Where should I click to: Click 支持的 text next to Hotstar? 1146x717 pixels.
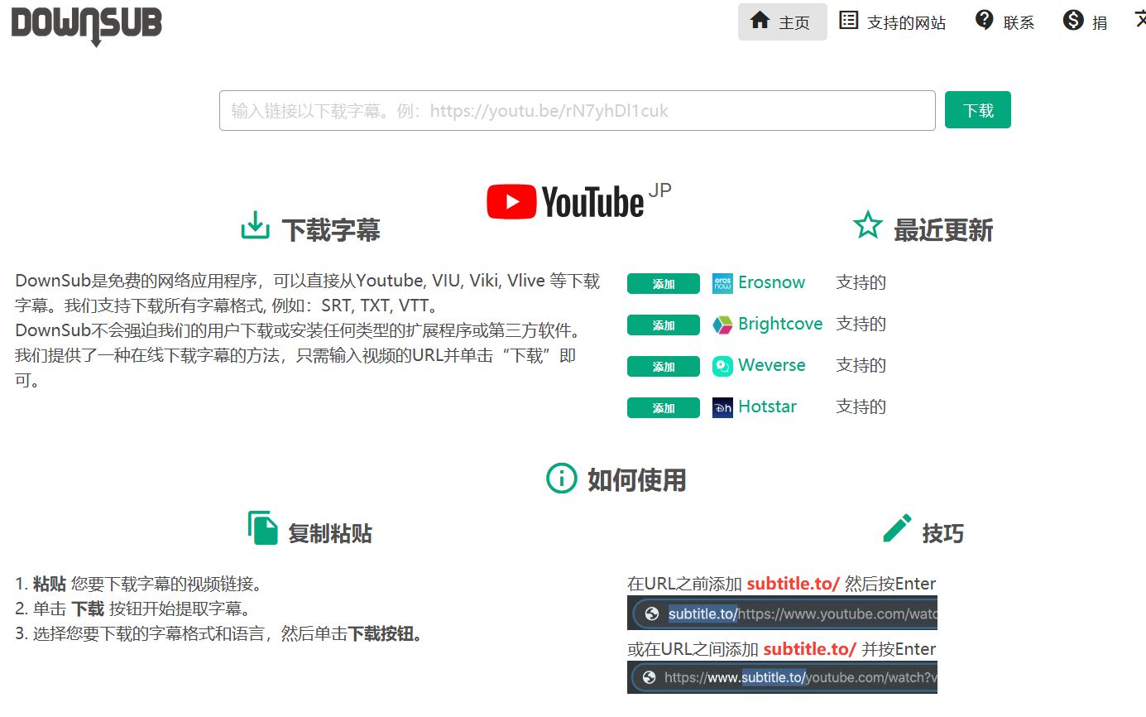coord(861,407)
